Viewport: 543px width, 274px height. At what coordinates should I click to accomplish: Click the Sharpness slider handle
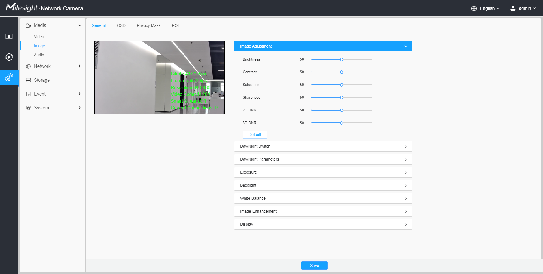tap(342, 98)
